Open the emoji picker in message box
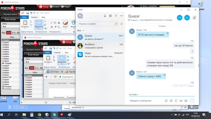211x119 pixels. tap(166, 101)
